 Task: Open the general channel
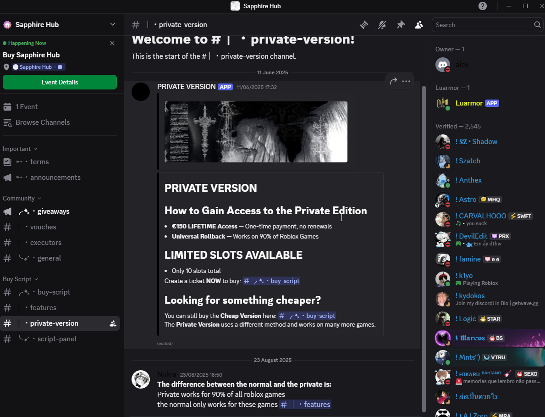60,258
